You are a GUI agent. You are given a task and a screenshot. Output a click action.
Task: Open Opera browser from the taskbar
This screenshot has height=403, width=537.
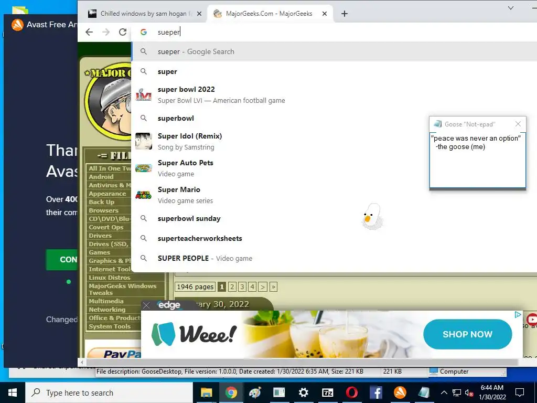click(352, 393)
